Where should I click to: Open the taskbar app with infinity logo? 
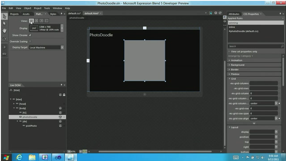click(58, 157)
